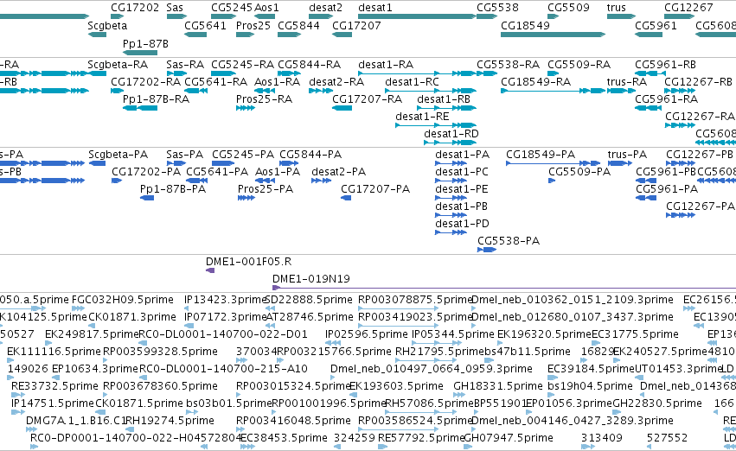Click the desat2 gene label

point(325,8)
